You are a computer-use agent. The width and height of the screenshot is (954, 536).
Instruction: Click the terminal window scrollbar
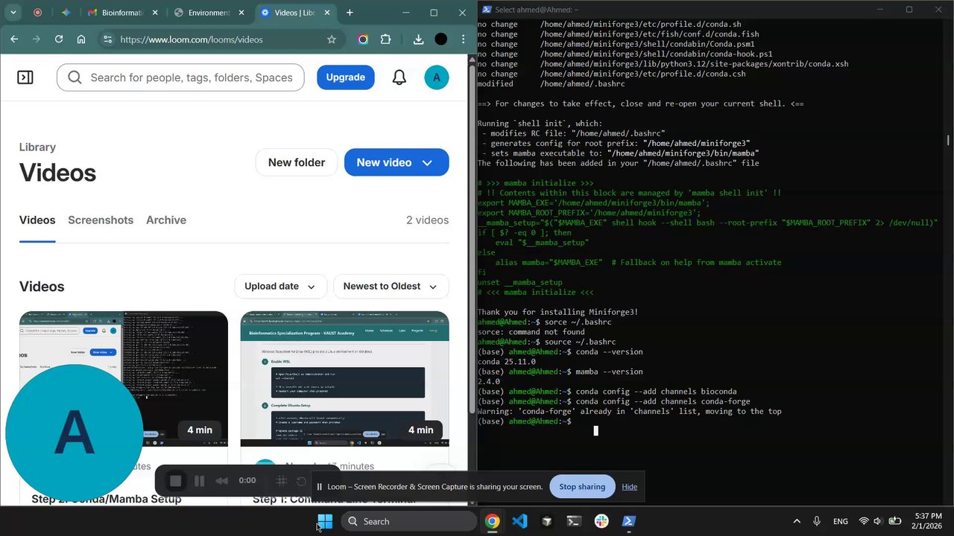pos(948,140)
